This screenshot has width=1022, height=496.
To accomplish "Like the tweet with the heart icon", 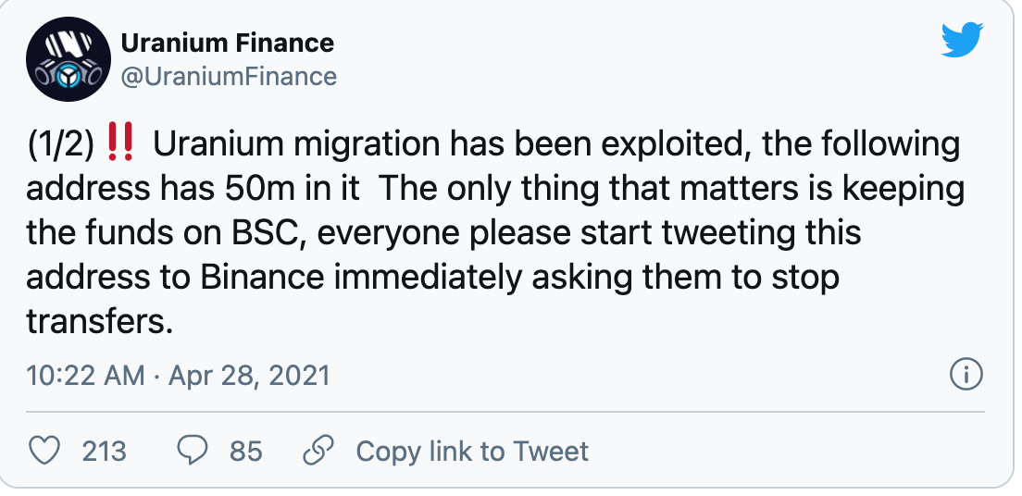I will coord(44,451).
